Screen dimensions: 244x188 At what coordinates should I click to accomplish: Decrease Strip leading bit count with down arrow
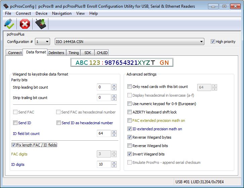[x=114, y=89]
